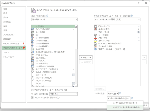The height and width of the screenshot is (111, 150).
Task: Toggle クイック アクセス ツール バーを表示する checkbox
Action: click(x=32, y=90)
